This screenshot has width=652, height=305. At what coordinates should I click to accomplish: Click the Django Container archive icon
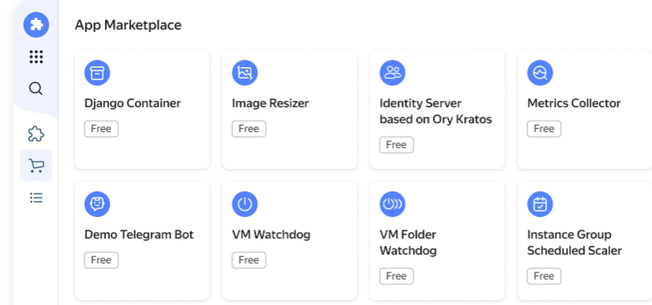point(97,73)
